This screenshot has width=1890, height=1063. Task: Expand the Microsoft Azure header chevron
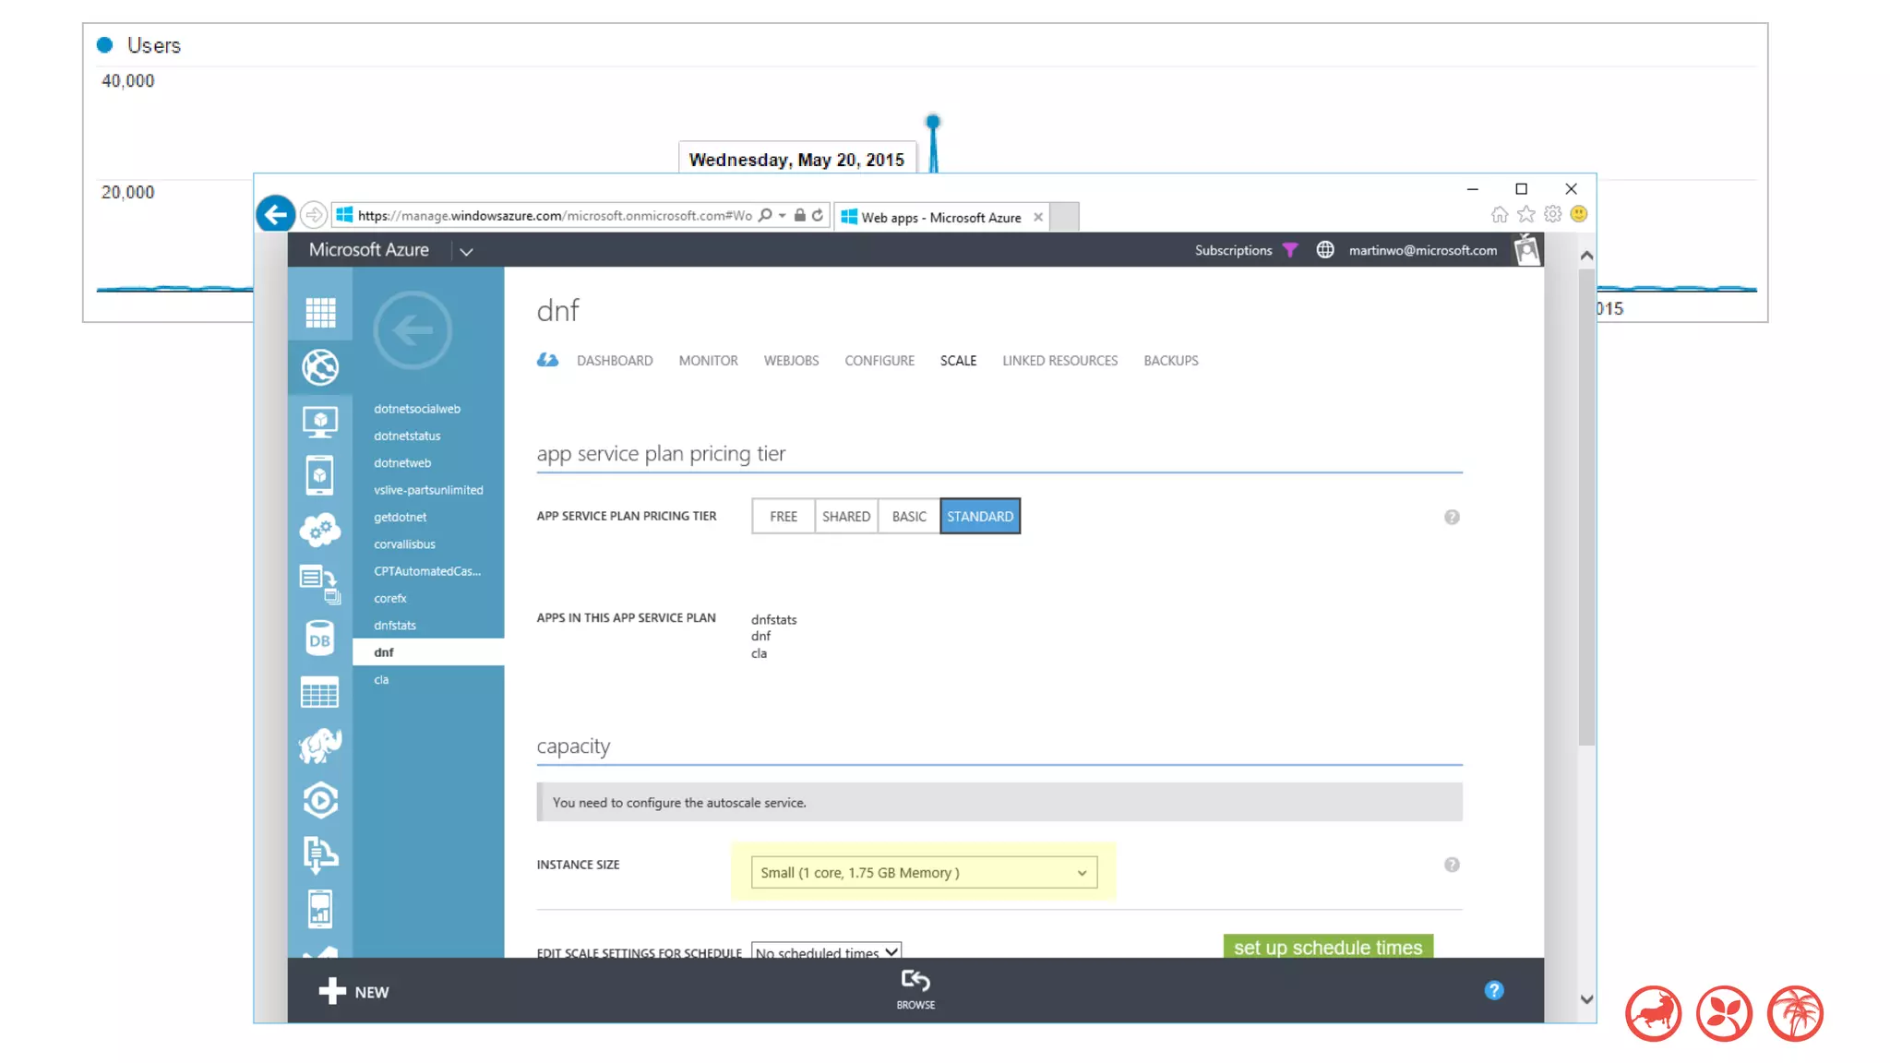(x=466, y=251)
